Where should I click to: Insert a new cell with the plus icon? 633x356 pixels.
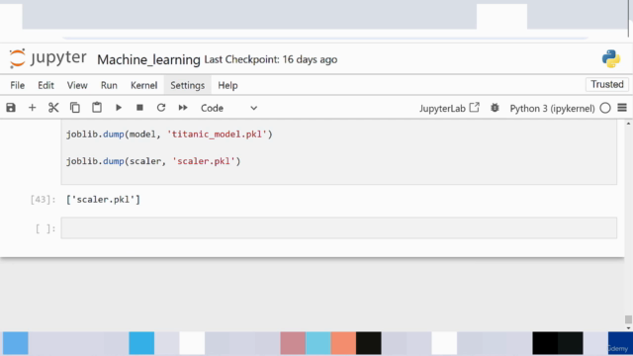[32, 108]
